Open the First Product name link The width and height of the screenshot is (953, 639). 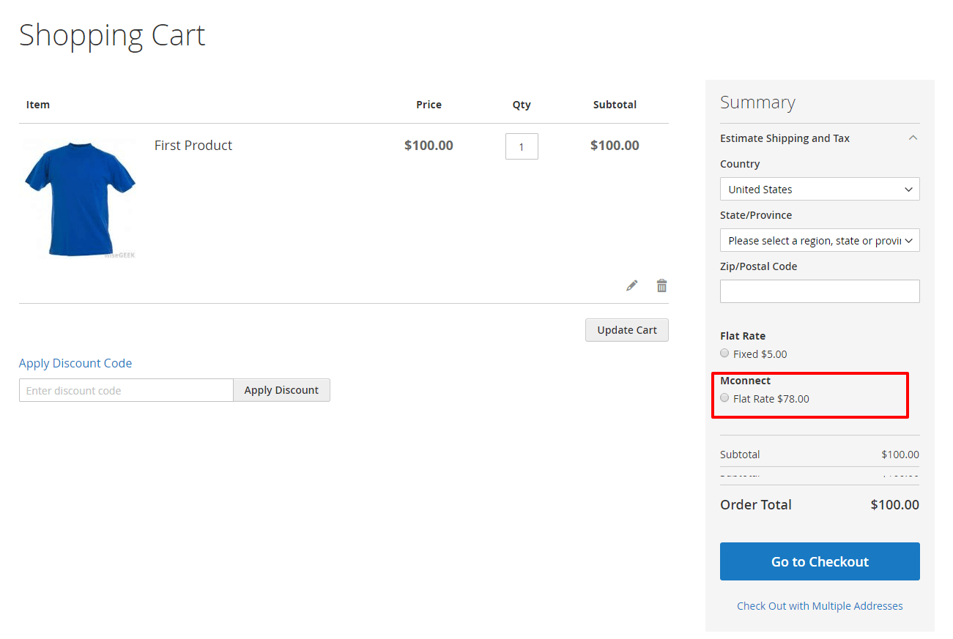(193, 146)
